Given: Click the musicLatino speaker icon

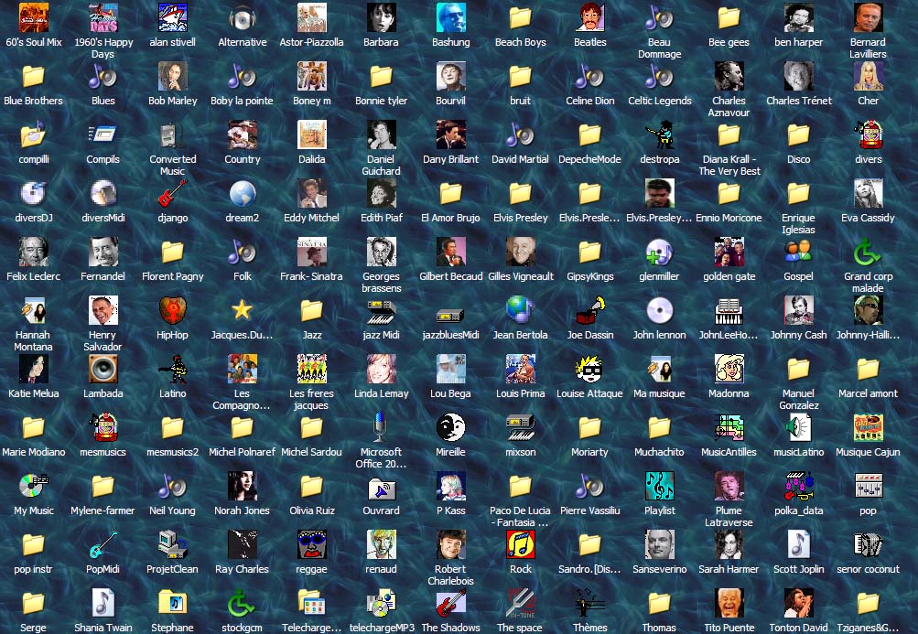Looking at the screenshot, I should pos(799,427).
